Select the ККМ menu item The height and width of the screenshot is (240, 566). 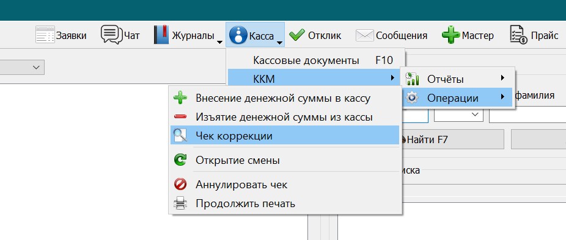[314, 78]
